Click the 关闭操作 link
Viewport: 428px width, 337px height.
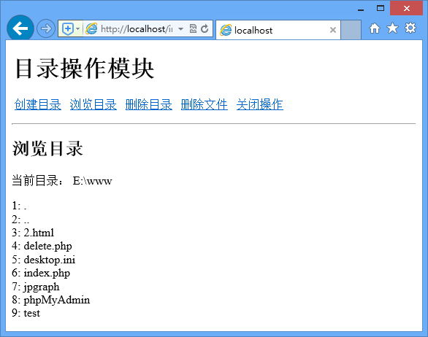[x=260, y=105]
